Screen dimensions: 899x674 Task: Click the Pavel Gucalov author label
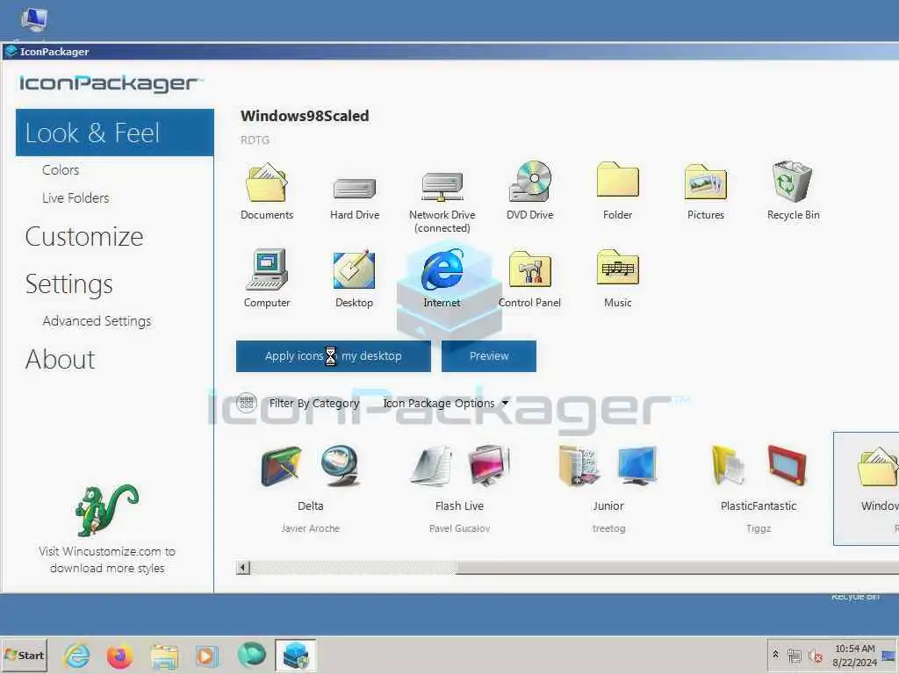[x=459, y=528]
